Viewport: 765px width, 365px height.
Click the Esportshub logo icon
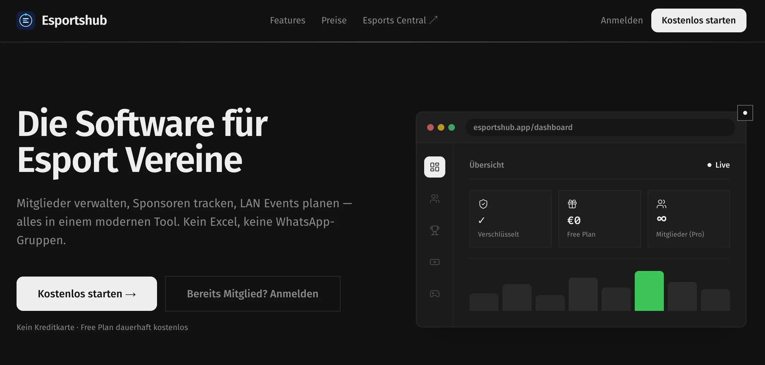click(x=26, y=20)
